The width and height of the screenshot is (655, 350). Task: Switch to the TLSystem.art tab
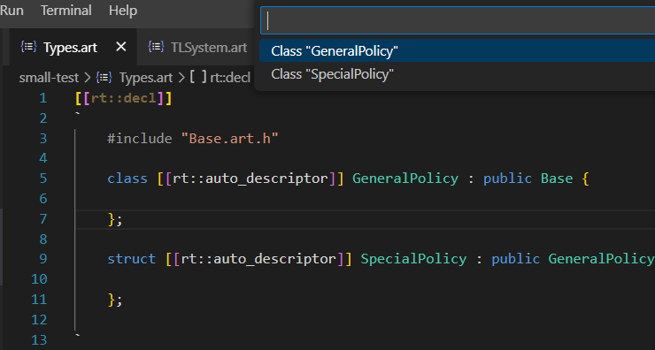pyautogui.click(x=196, y=47)
